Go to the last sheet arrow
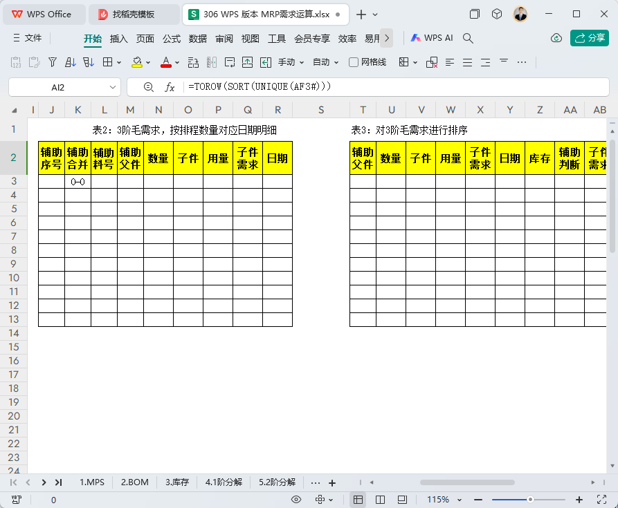The image size is (618, 508). (58, 482)
